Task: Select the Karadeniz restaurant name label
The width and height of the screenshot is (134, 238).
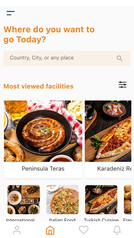Action: (x=114, y=169)
